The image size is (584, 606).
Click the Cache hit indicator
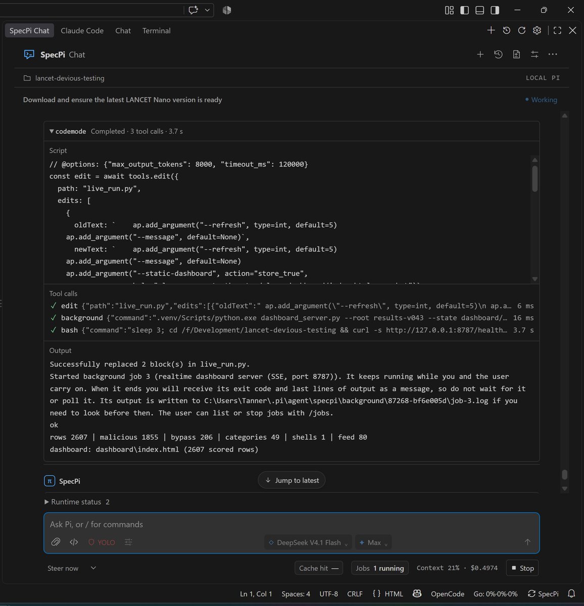tap(319, 568)
